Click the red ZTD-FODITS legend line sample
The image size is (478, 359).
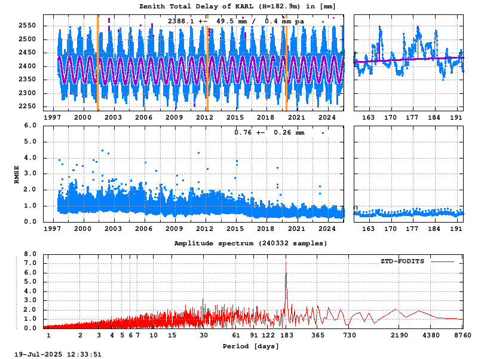tap(442, 261)
